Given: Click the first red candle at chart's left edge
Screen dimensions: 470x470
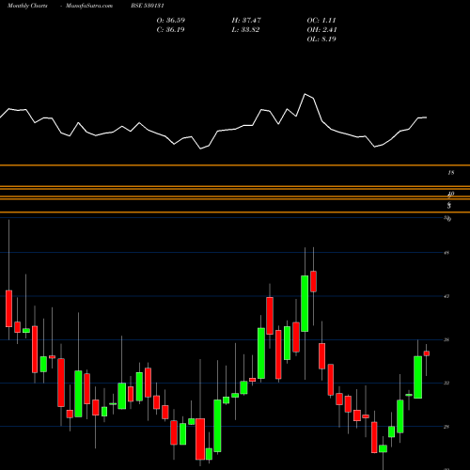Looking at the screenshot, I should (x=8, y=308).
